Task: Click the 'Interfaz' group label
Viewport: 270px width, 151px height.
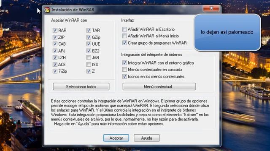Action: 127,20
